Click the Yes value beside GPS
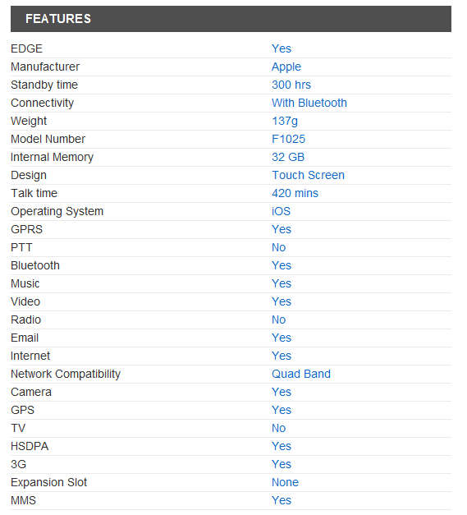This screenshot has height=515, width=467. click(282, 410)
